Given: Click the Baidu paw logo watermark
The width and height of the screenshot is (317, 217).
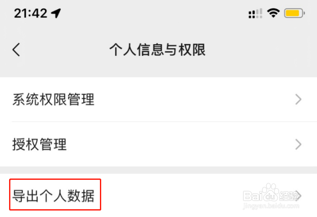Looking at the screenshot, I should [270, 192].
